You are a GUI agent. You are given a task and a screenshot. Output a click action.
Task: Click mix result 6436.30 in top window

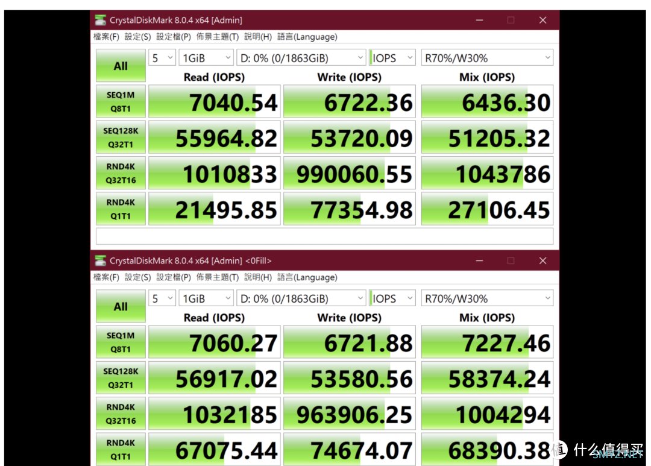click(488, 101)
